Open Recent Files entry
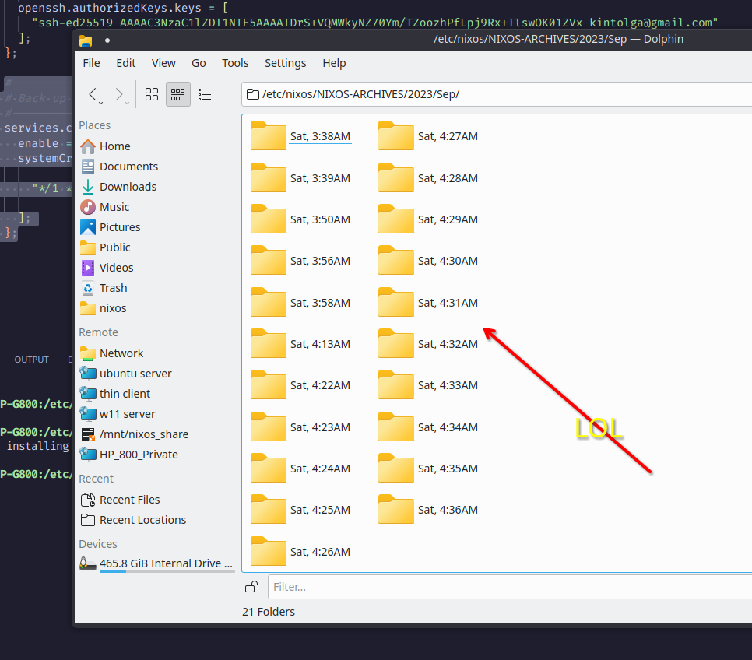 pyautogui.click(x=156, y=500)
